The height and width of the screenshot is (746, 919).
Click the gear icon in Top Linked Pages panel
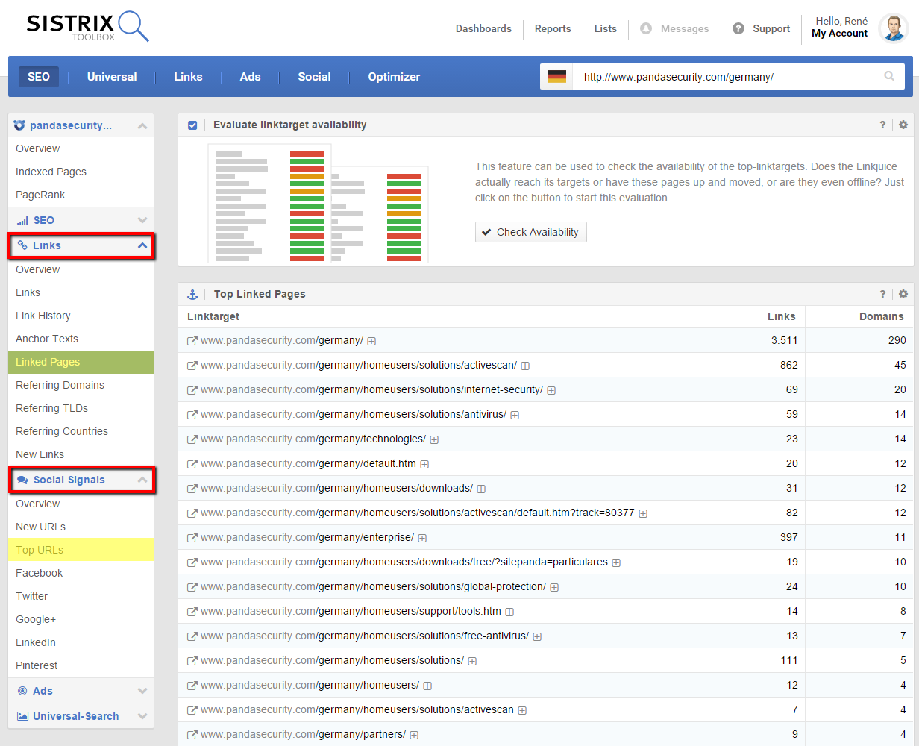[903, 294]
